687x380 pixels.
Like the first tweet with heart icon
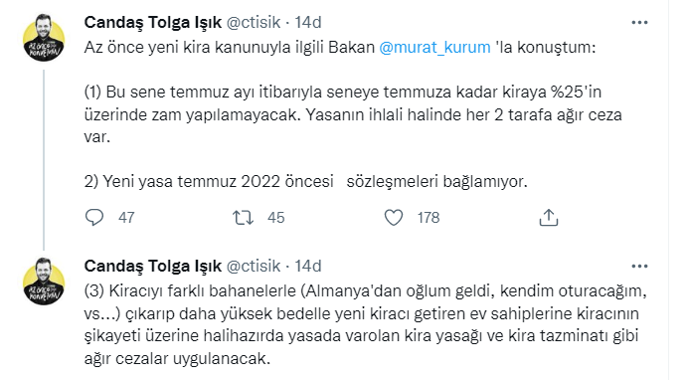pyautogui.click(x=394, y=218)
